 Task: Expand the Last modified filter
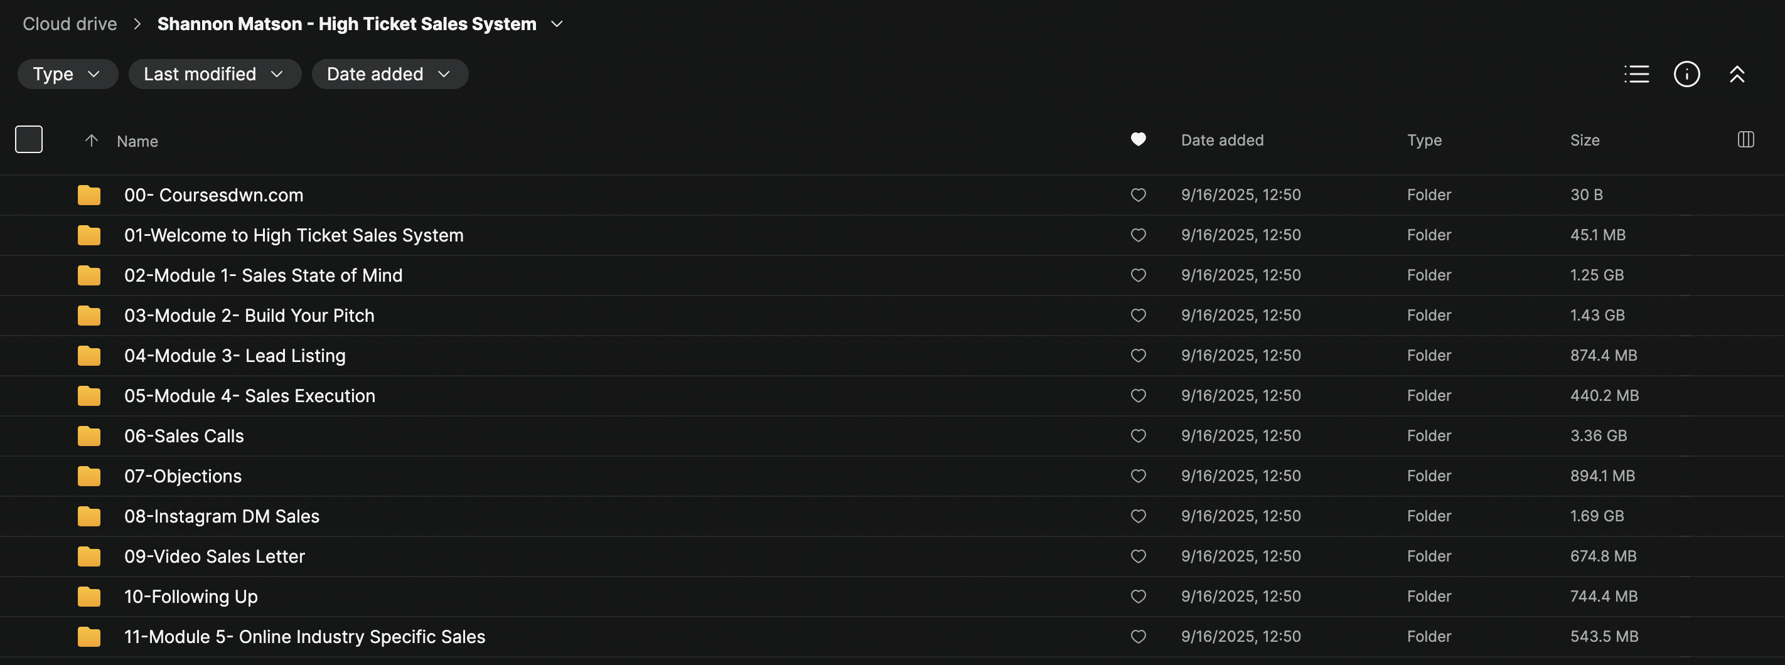214,74
